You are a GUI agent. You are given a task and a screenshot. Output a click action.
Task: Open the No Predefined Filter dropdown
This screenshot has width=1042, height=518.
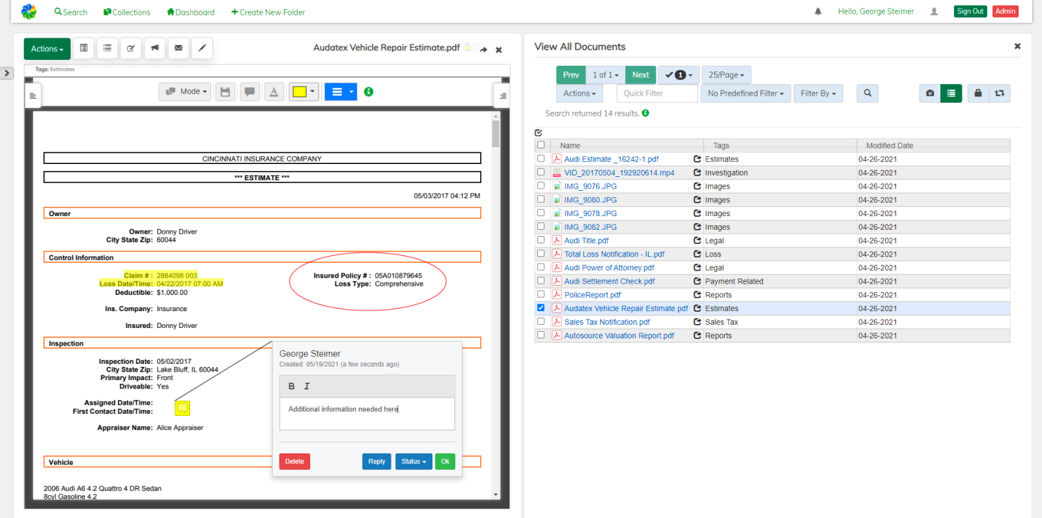pyautogui.click(x=746, y=94)
